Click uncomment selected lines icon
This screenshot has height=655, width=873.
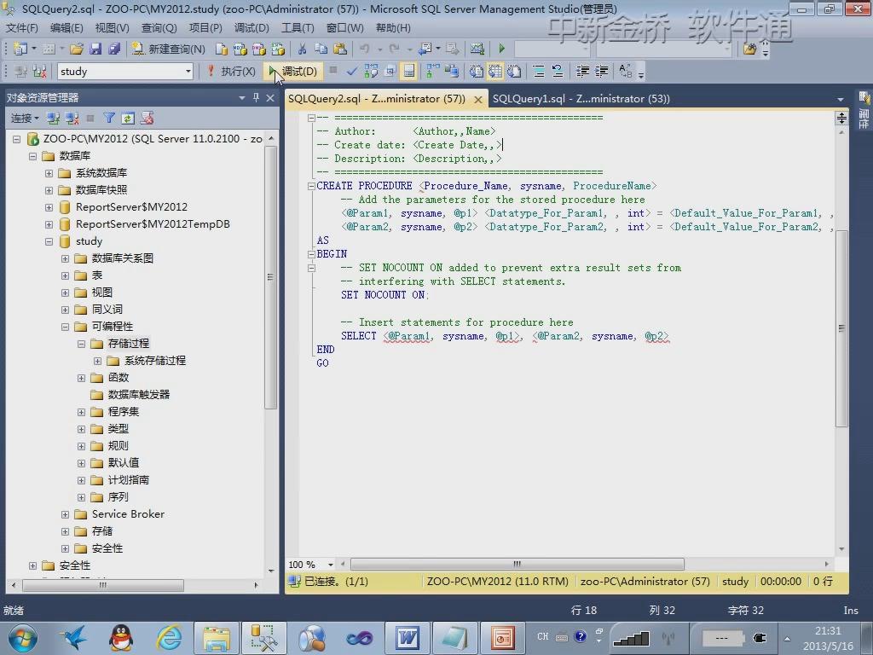(x=558, y=72)
